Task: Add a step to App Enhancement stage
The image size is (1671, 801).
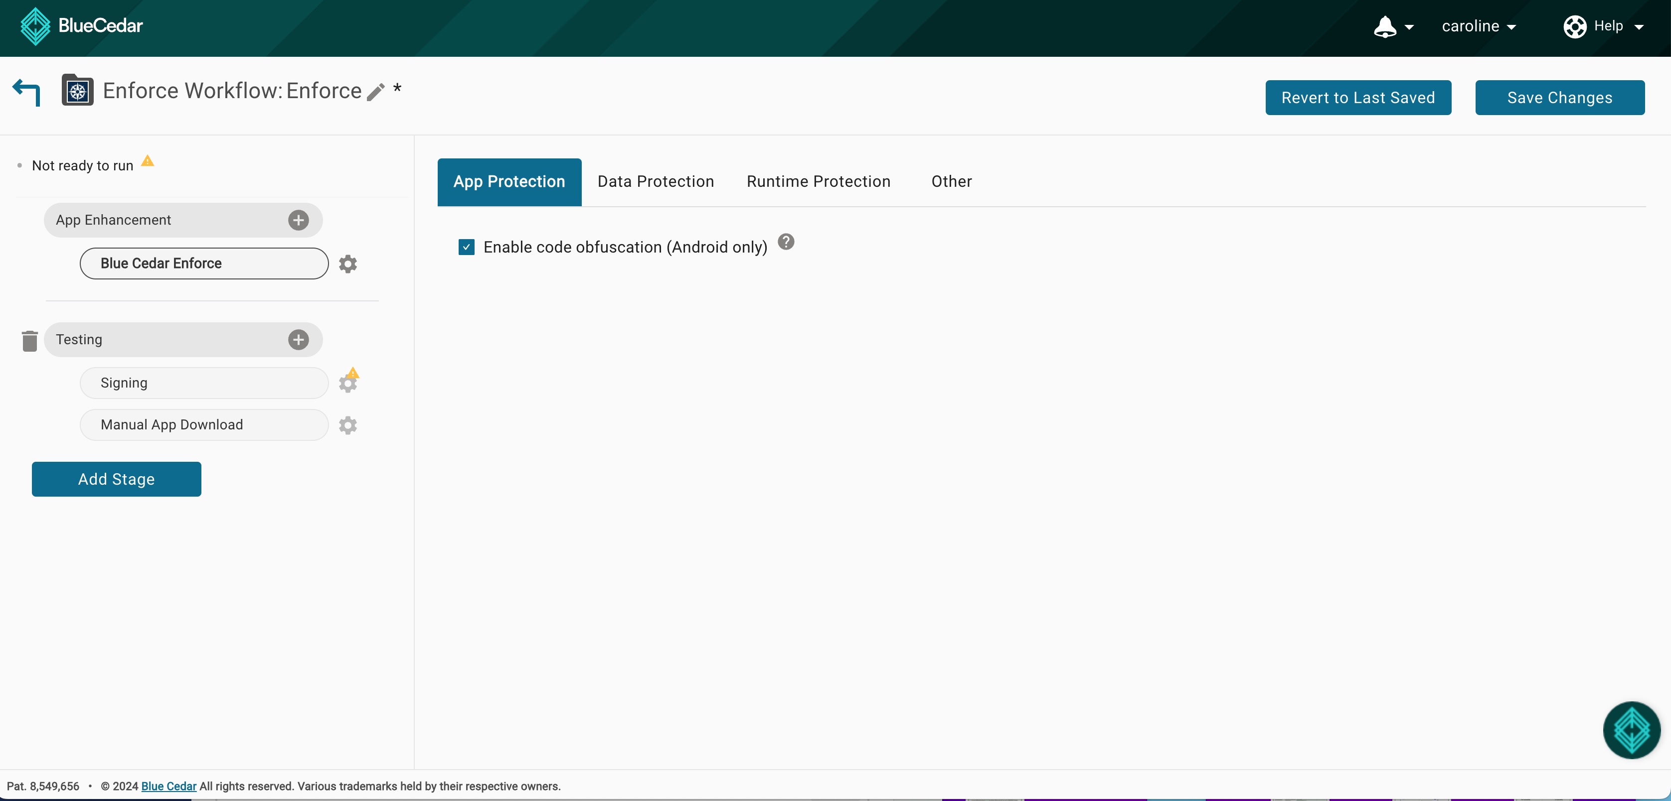Action: [299, 220]
